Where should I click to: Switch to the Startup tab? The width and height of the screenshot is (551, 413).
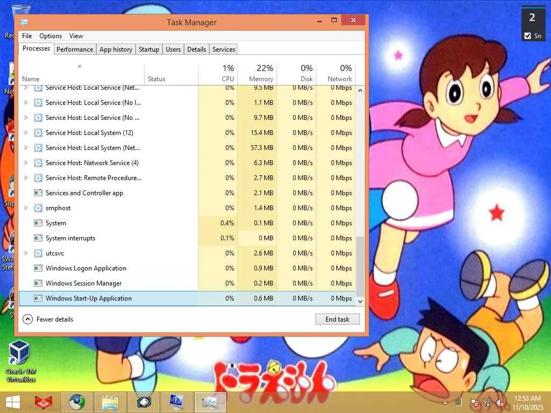(x=149, y=49)
